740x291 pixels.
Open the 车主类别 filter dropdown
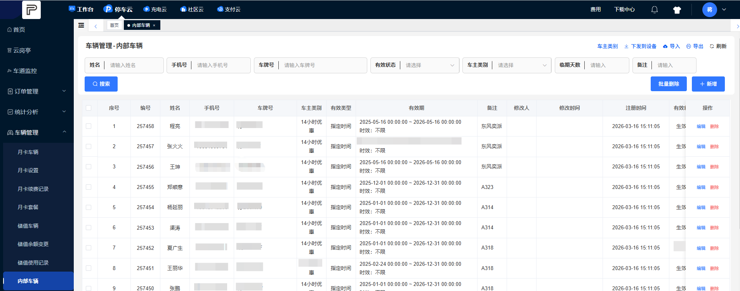click(507, 65)
